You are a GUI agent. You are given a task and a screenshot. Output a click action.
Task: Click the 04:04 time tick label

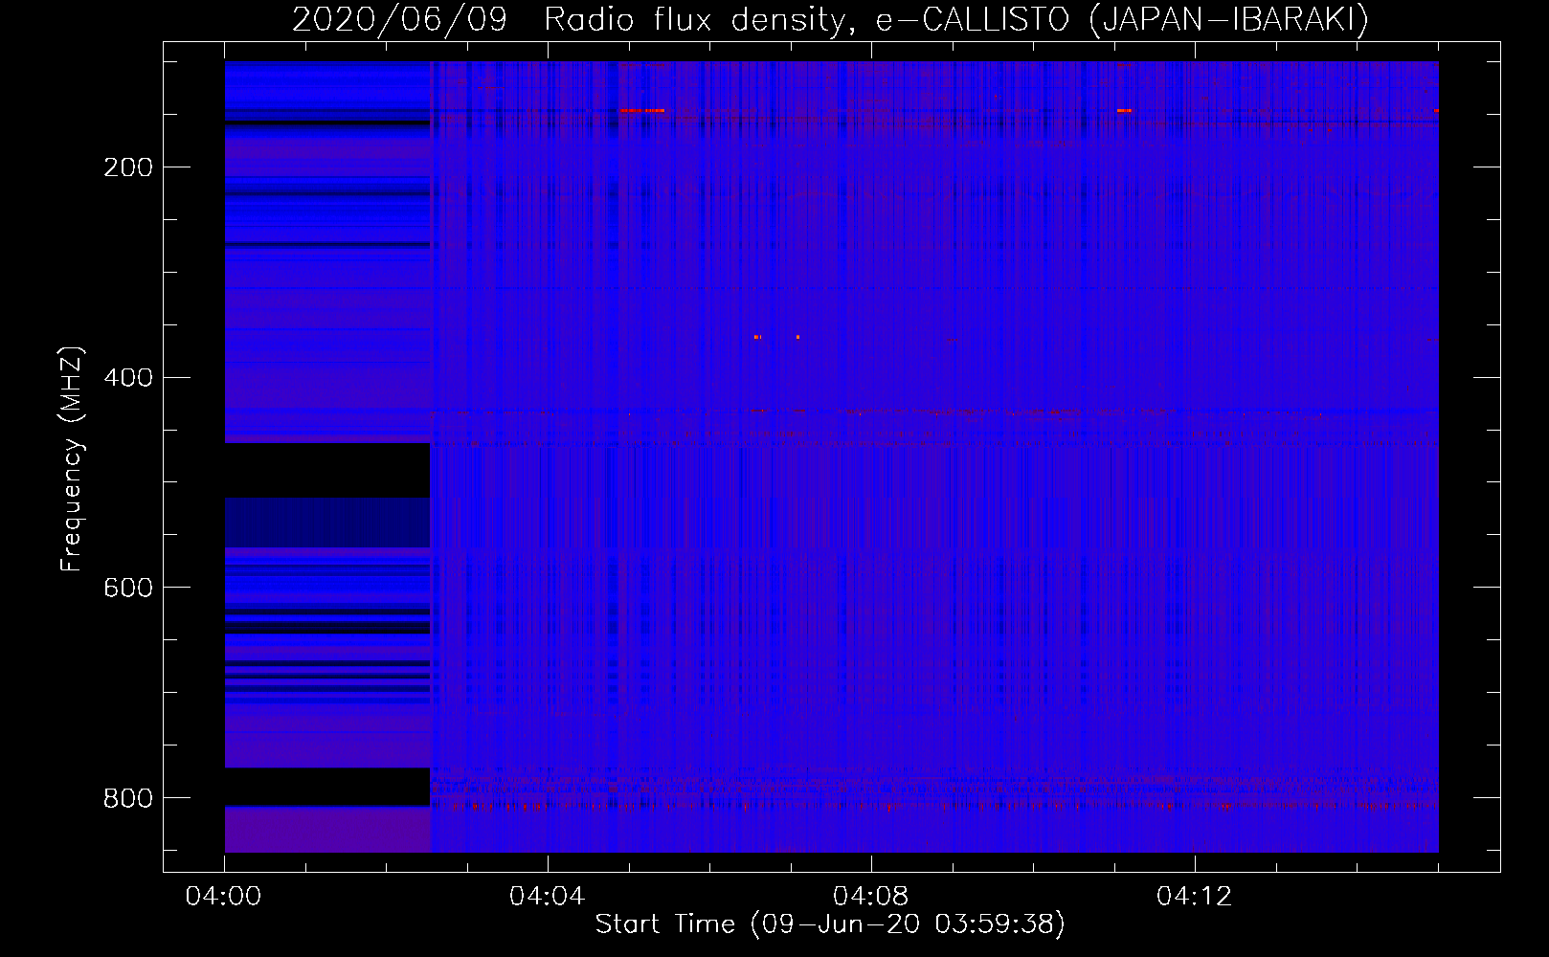point(548,897)
